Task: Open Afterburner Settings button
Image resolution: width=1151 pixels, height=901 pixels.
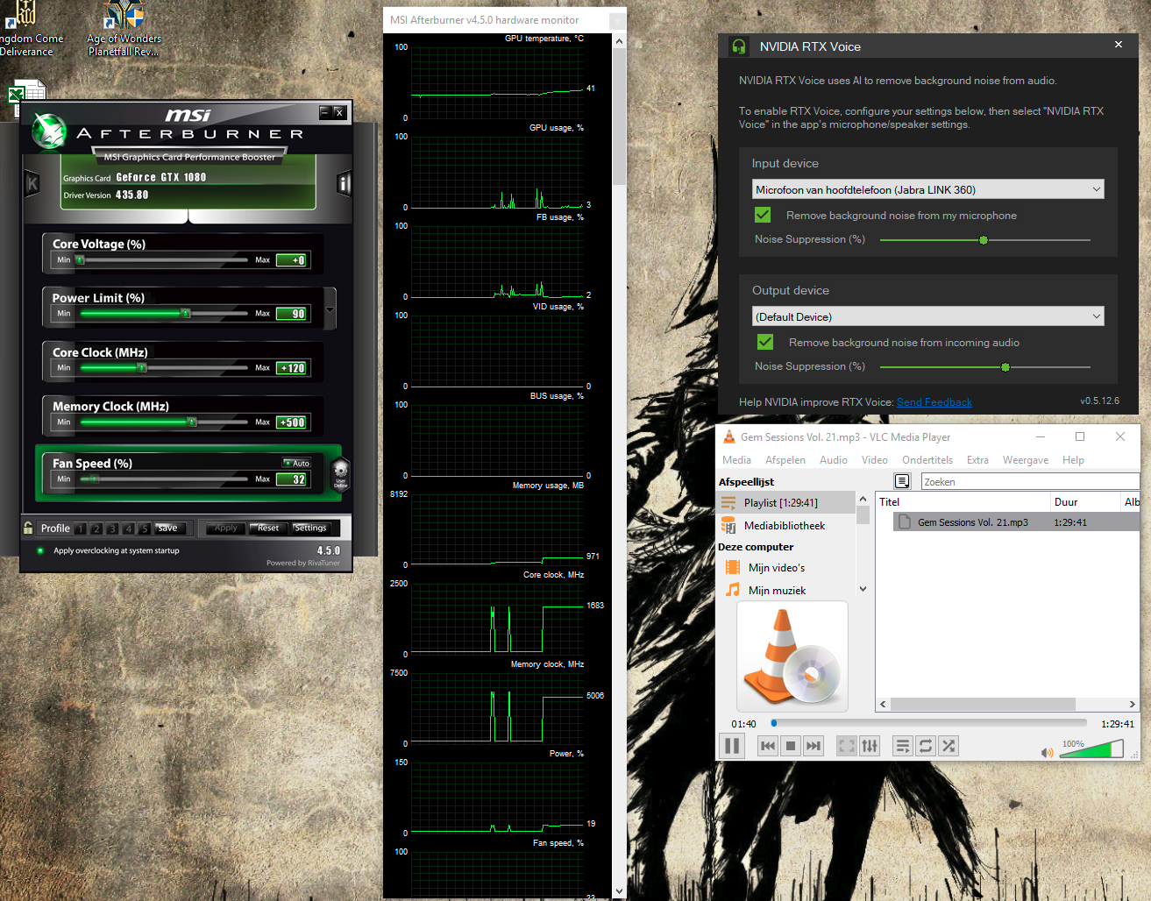Action: pyautogui.click(x=310, y=528)
